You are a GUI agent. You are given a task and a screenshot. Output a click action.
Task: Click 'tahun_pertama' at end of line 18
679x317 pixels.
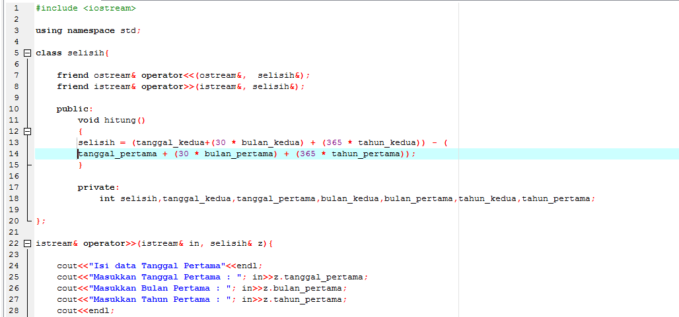(556, 198)
